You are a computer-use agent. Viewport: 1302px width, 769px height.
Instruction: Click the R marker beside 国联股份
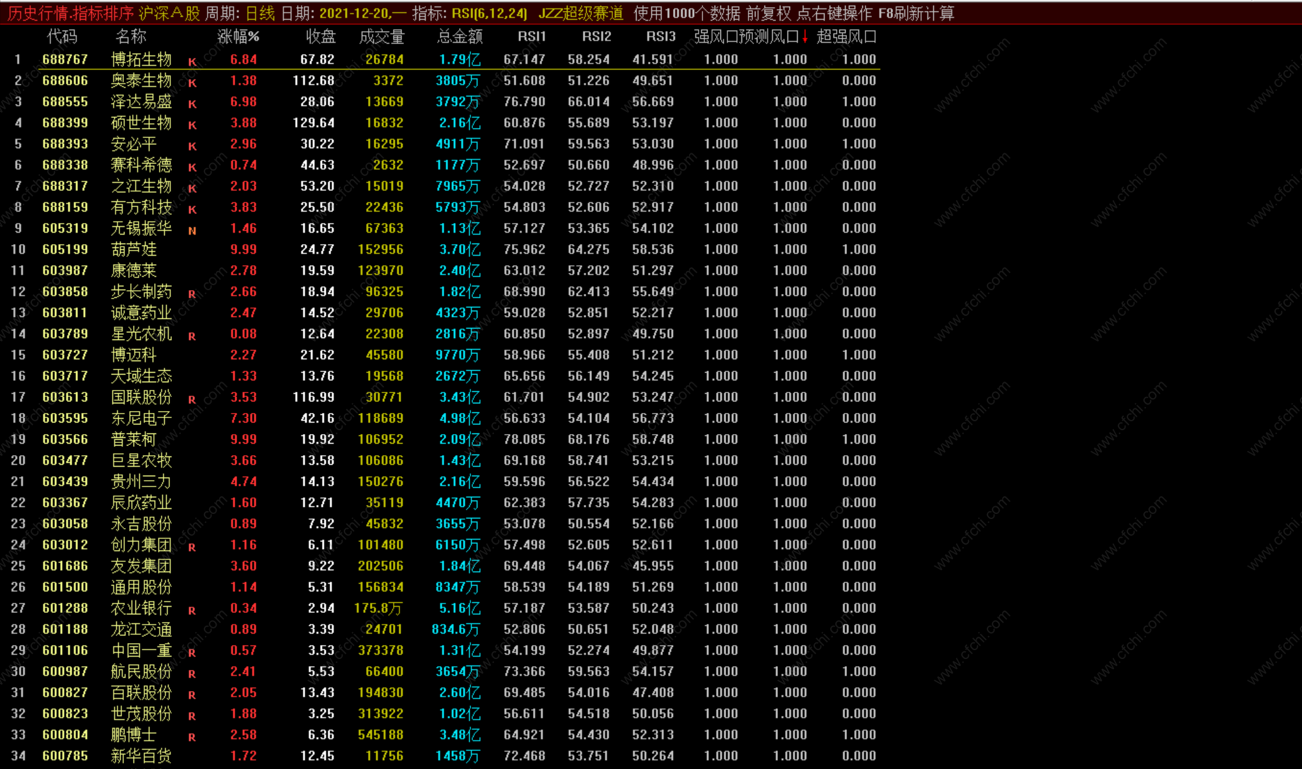[x=192, y=400]
